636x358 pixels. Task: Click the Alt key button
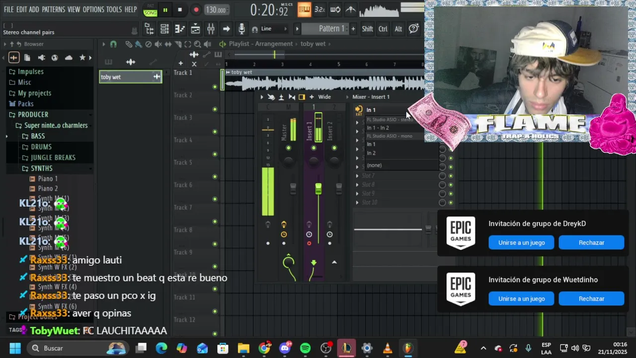pos(398,29)
